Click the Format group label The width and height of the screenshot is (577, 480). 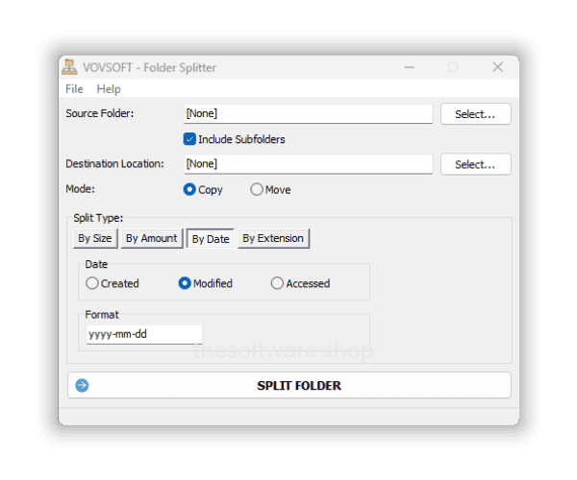(x=102, y=315)
